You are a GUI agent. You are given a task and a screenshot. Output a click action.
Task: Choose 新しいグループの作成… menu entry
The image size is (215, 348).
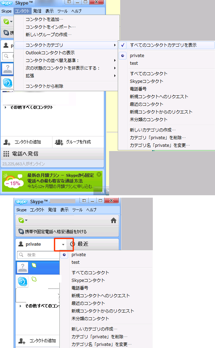pos(49,34)
